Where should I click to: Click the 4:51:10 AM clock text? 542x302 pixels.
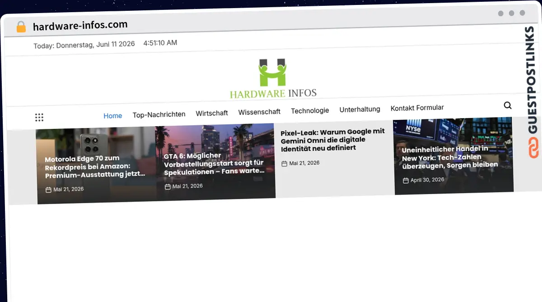160,43
